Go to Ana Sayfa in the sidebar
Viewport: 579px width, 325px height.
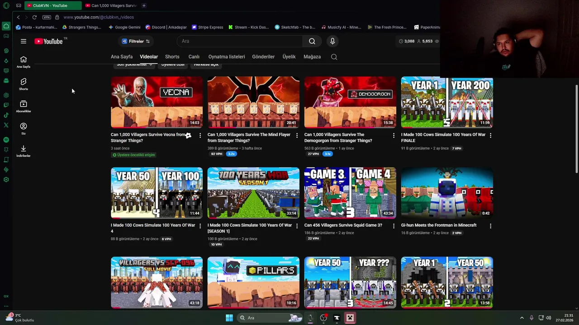(x=24, y=62)
